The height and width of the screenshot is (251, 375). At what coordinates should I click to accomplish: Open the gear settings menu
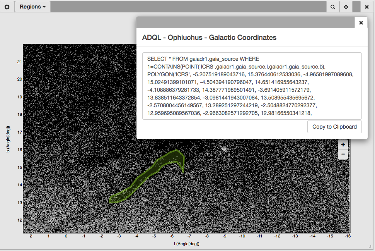(x=7, y=7)
